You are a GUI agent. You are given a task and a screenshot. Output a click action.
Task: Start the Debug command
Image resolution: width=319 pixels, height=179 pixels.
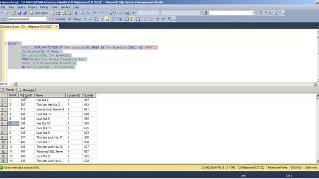(75, 19)
